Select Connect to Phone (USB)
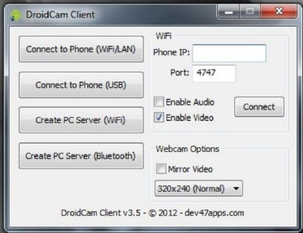The width and height of the screenshot is (303, 233). (81, 85)
